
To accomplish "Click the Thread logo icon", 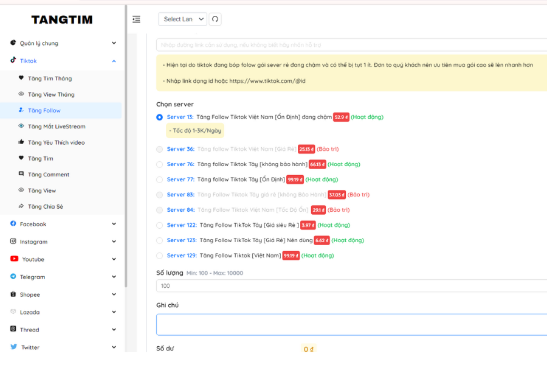I will [x=13, y=329].
